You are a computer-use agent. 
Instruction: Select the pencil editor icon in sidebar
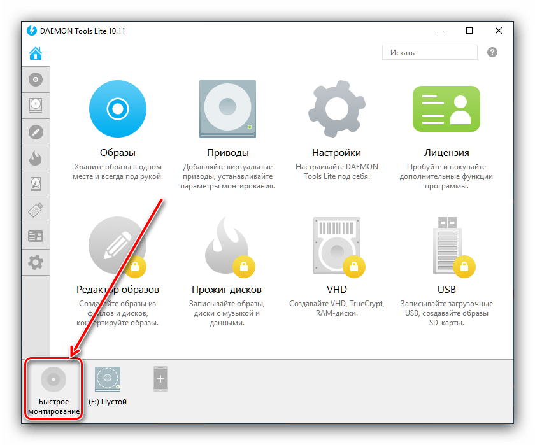tap(36, 132)
